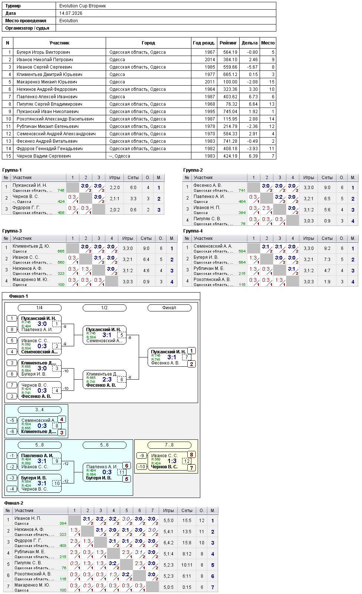
Task: Select participant Пигуляк Сергей Владимирович
Action: point(49,104)
